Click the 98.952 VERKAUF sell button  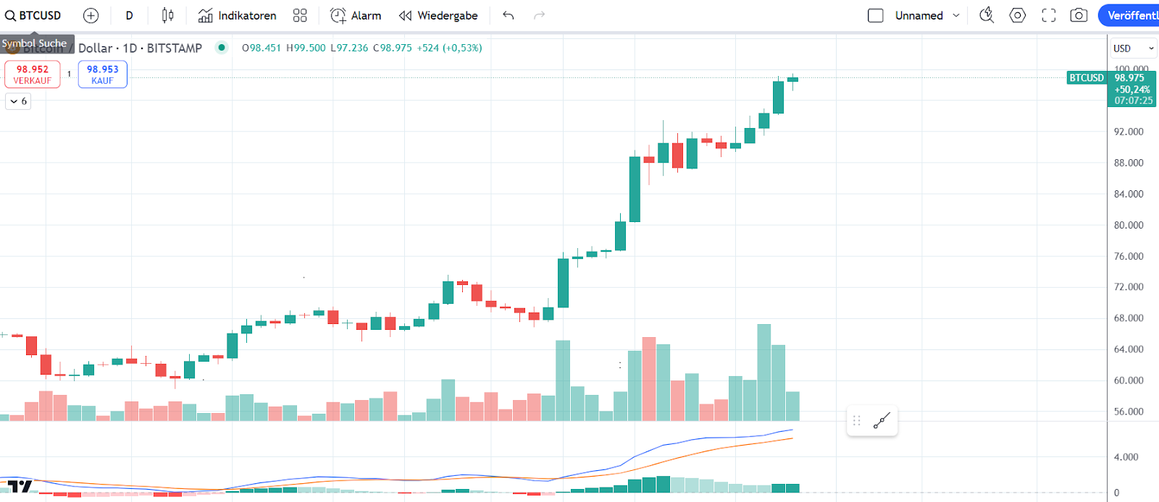pos(33,75)
